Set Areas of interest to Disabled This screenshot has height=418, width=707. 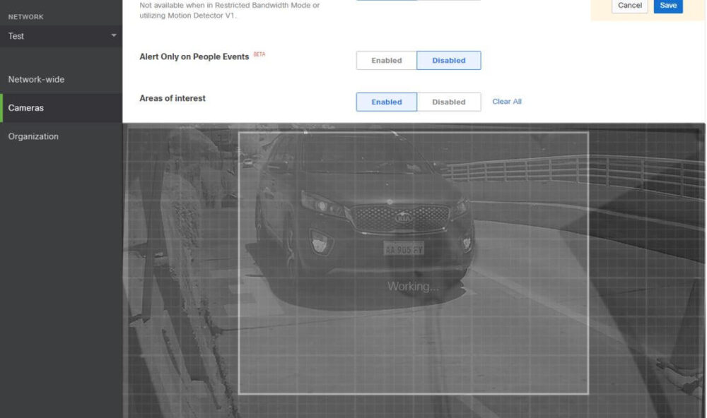449,102
